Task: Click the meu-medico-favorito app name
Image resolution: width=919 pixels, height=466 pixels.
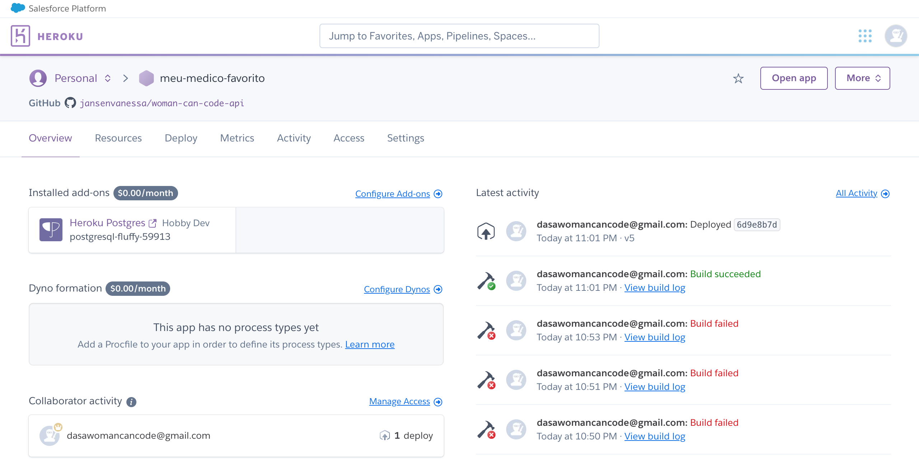Action: 212,78
